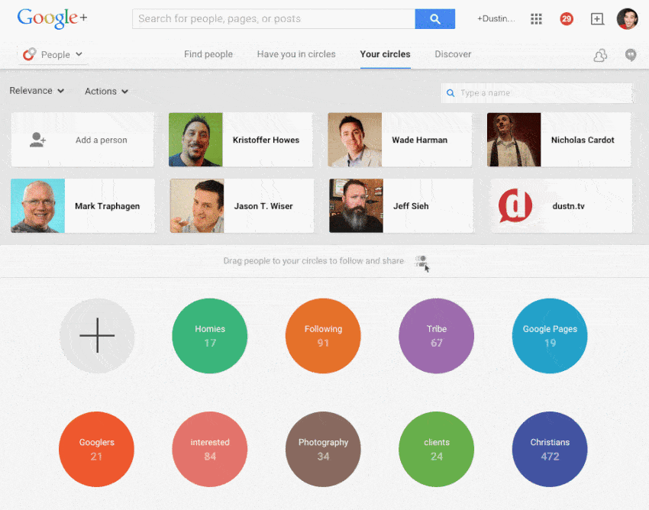Click the blue search magnifier button
649x510 pixels.
pos(434,19)
